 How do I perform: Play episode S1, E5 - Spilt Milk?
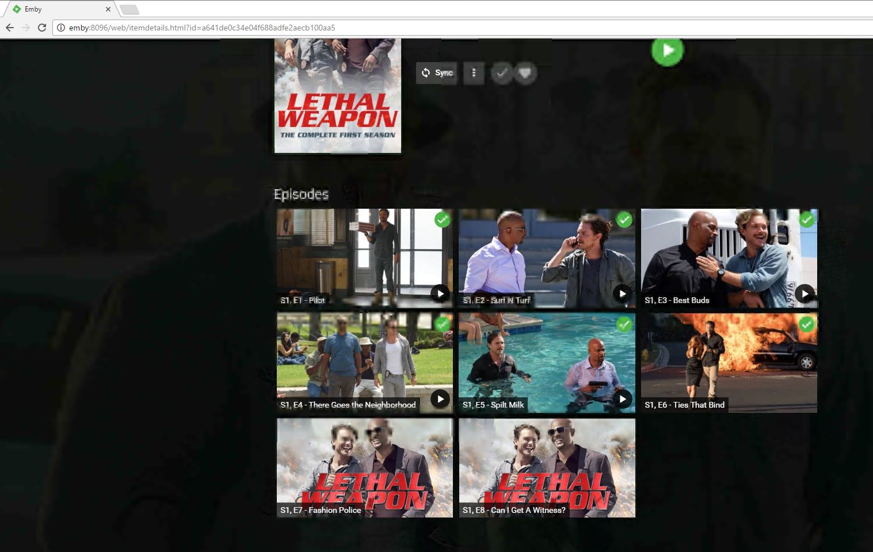coord(622,398)
